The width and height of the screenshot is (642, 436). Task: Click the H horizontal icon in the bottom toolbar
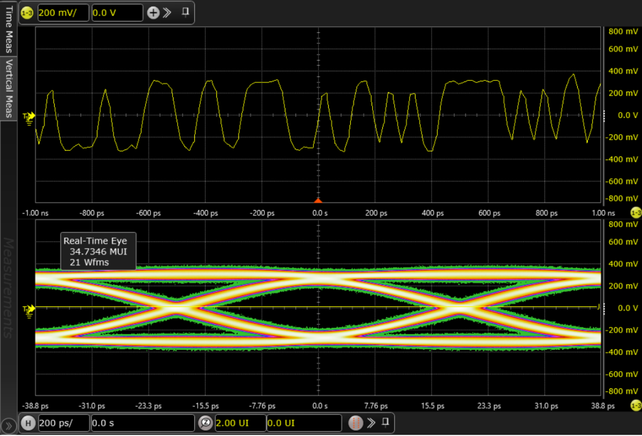tap(29, 423)
